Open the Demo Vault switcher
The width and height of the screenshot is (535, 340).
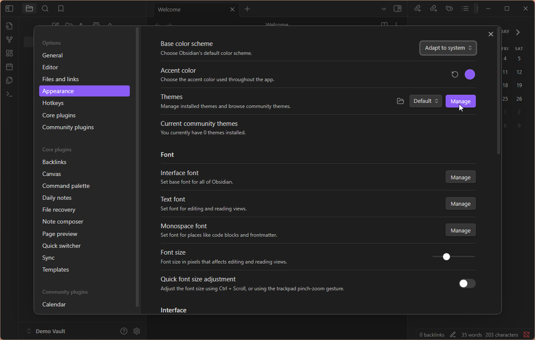46,331
